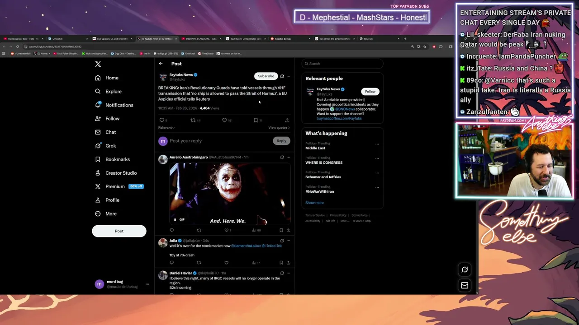Share the Faytuks News post

point(287,120)
